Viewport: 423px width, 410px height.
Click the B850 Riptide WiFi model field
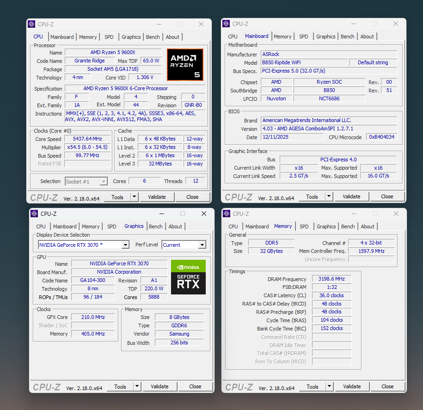(304, 62)
